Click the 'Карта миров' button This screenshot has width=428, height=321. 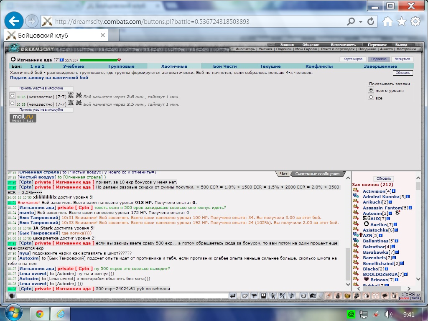353,59
